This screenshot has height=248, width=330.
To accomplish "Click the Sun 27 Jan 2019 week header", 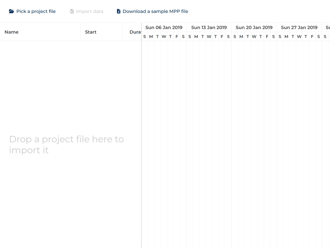I will 299,27.
